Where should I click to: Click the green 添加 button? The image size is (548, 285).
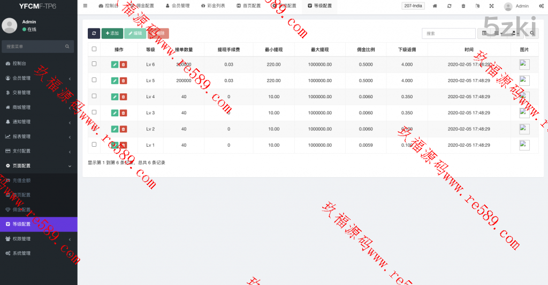(x=112, y=33)
